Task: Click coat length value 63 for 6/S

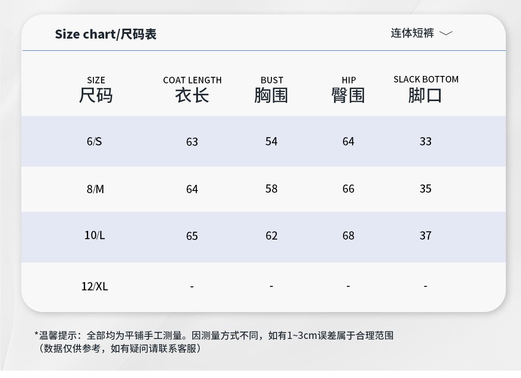Action: pyautogui.click(x=192, y=142)
